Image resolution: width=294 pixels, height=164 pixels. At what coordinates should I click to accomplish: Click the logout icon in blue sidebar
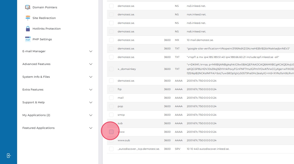pyautogui.click(x=9, y=156)
